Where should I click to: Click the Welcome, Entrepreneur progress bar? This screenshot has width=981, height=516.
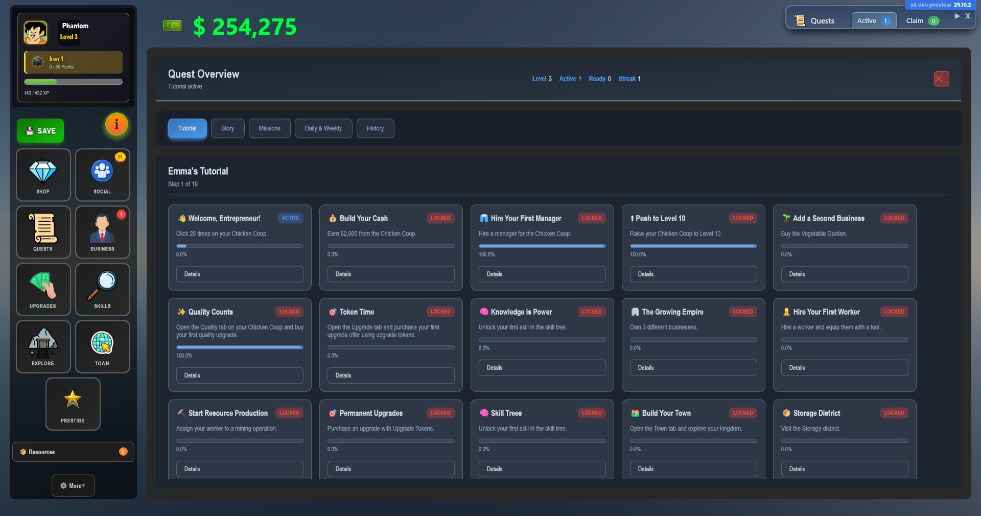(239, 246)
